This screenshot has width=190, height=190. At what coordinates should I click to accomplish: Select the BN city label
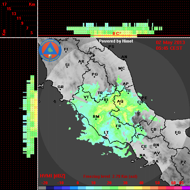pos(156,145)
